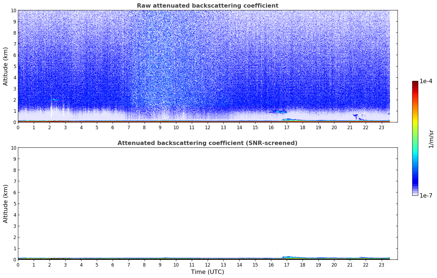Image resolution: width=437 pixels, height=278 pixels.
Task: Inspect the cyan layer near 17 UTC in screened plot
Action: [287, 257]
